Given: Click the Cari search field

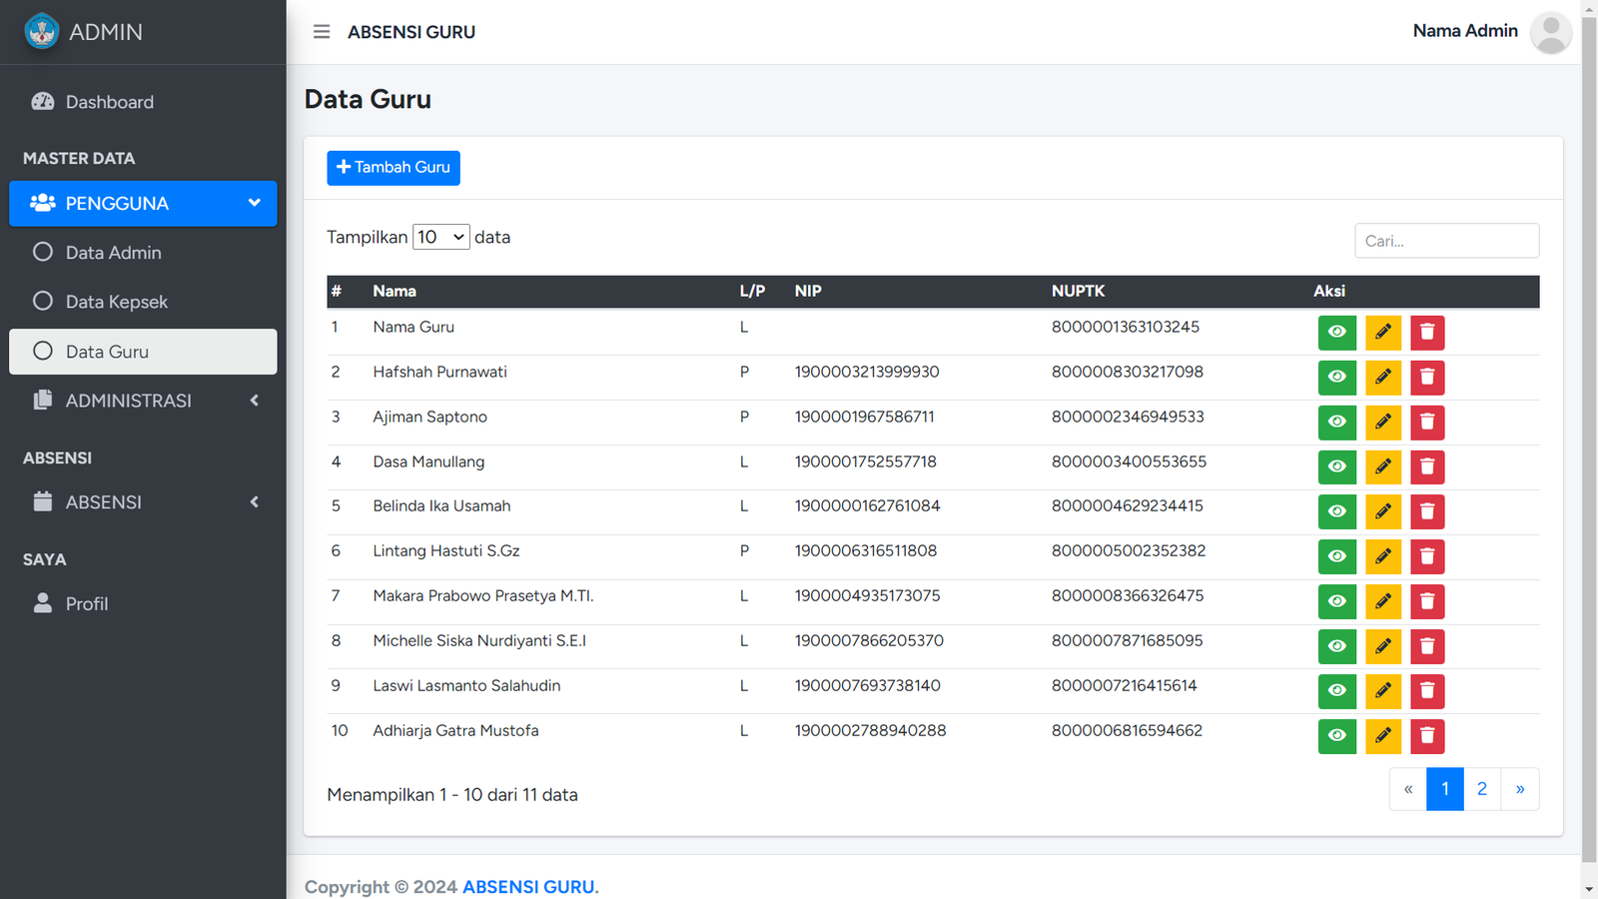Looking at the screenshot, I should [x=1446, y=241].
